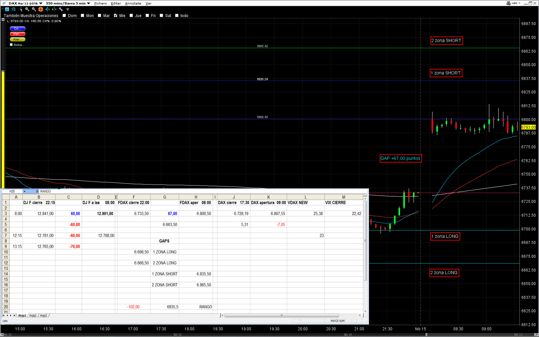
Task: Zoom in on the chart
Action: [x=27, y=9]
